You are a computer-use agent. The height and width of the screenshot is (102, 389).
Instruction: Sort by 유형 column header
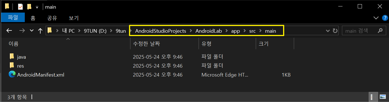[x=227, y=44]
